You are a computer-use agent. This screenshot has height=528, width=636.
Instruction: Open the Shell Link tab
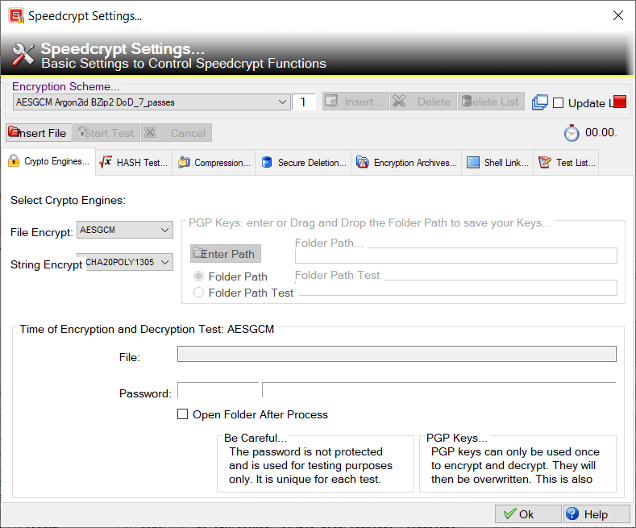pos(497,163)
